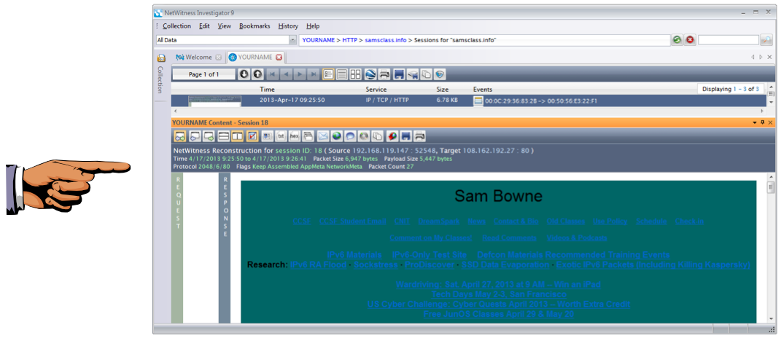
Task: Open SSD Data Evaporation link
Action: pos(505,265)
